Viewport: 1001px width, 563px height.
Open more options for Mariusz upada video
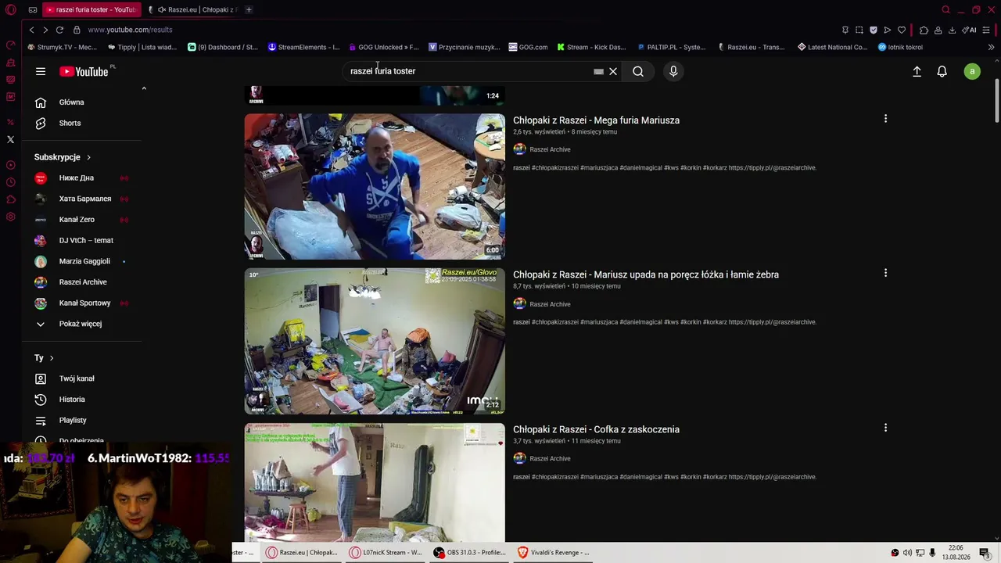click(x=885, y=273)
